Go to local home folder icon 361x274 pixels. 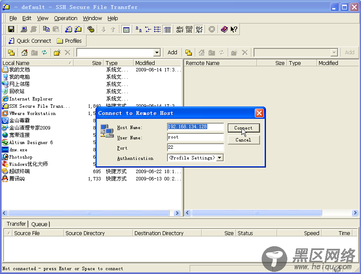click(24, 53)
